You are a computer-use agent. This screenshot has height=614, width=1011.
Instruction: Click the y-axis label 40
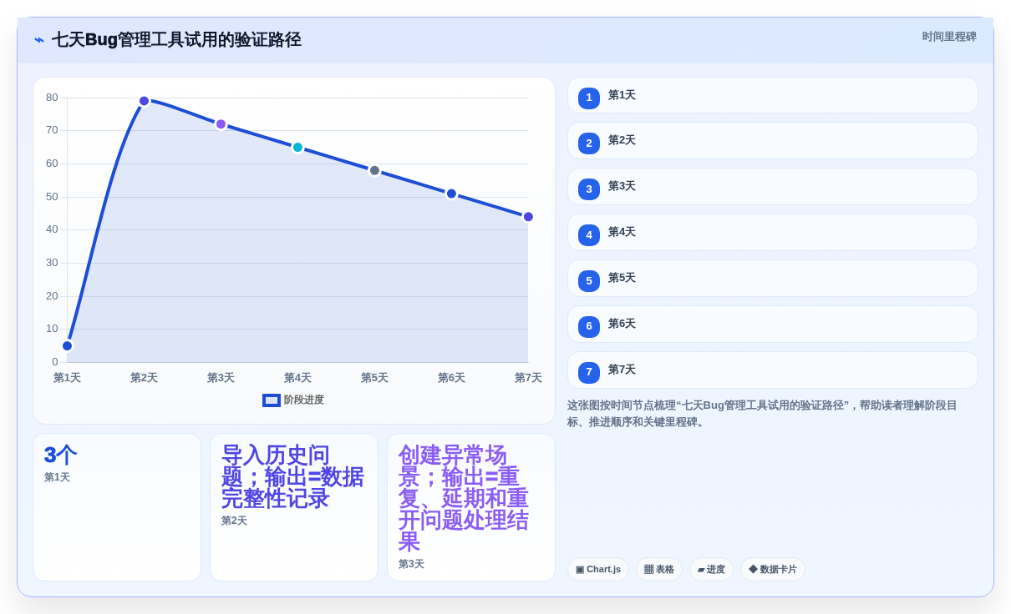point(52,229)
